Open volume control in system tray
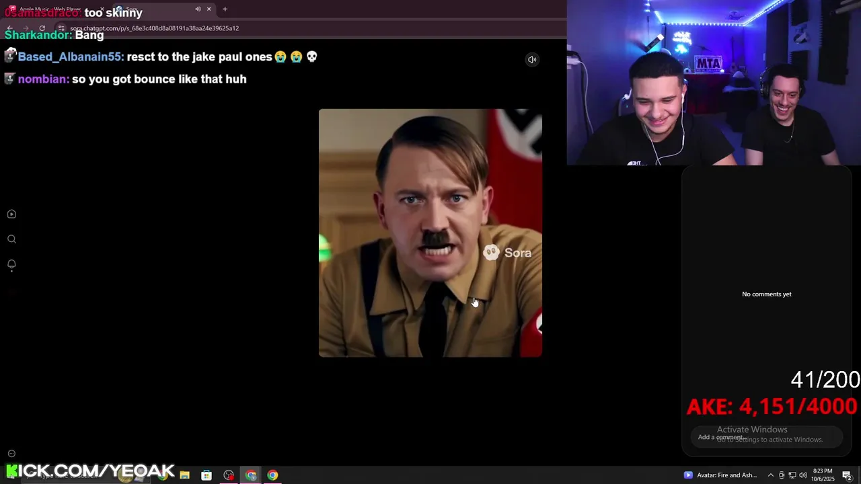 point(802,475)
